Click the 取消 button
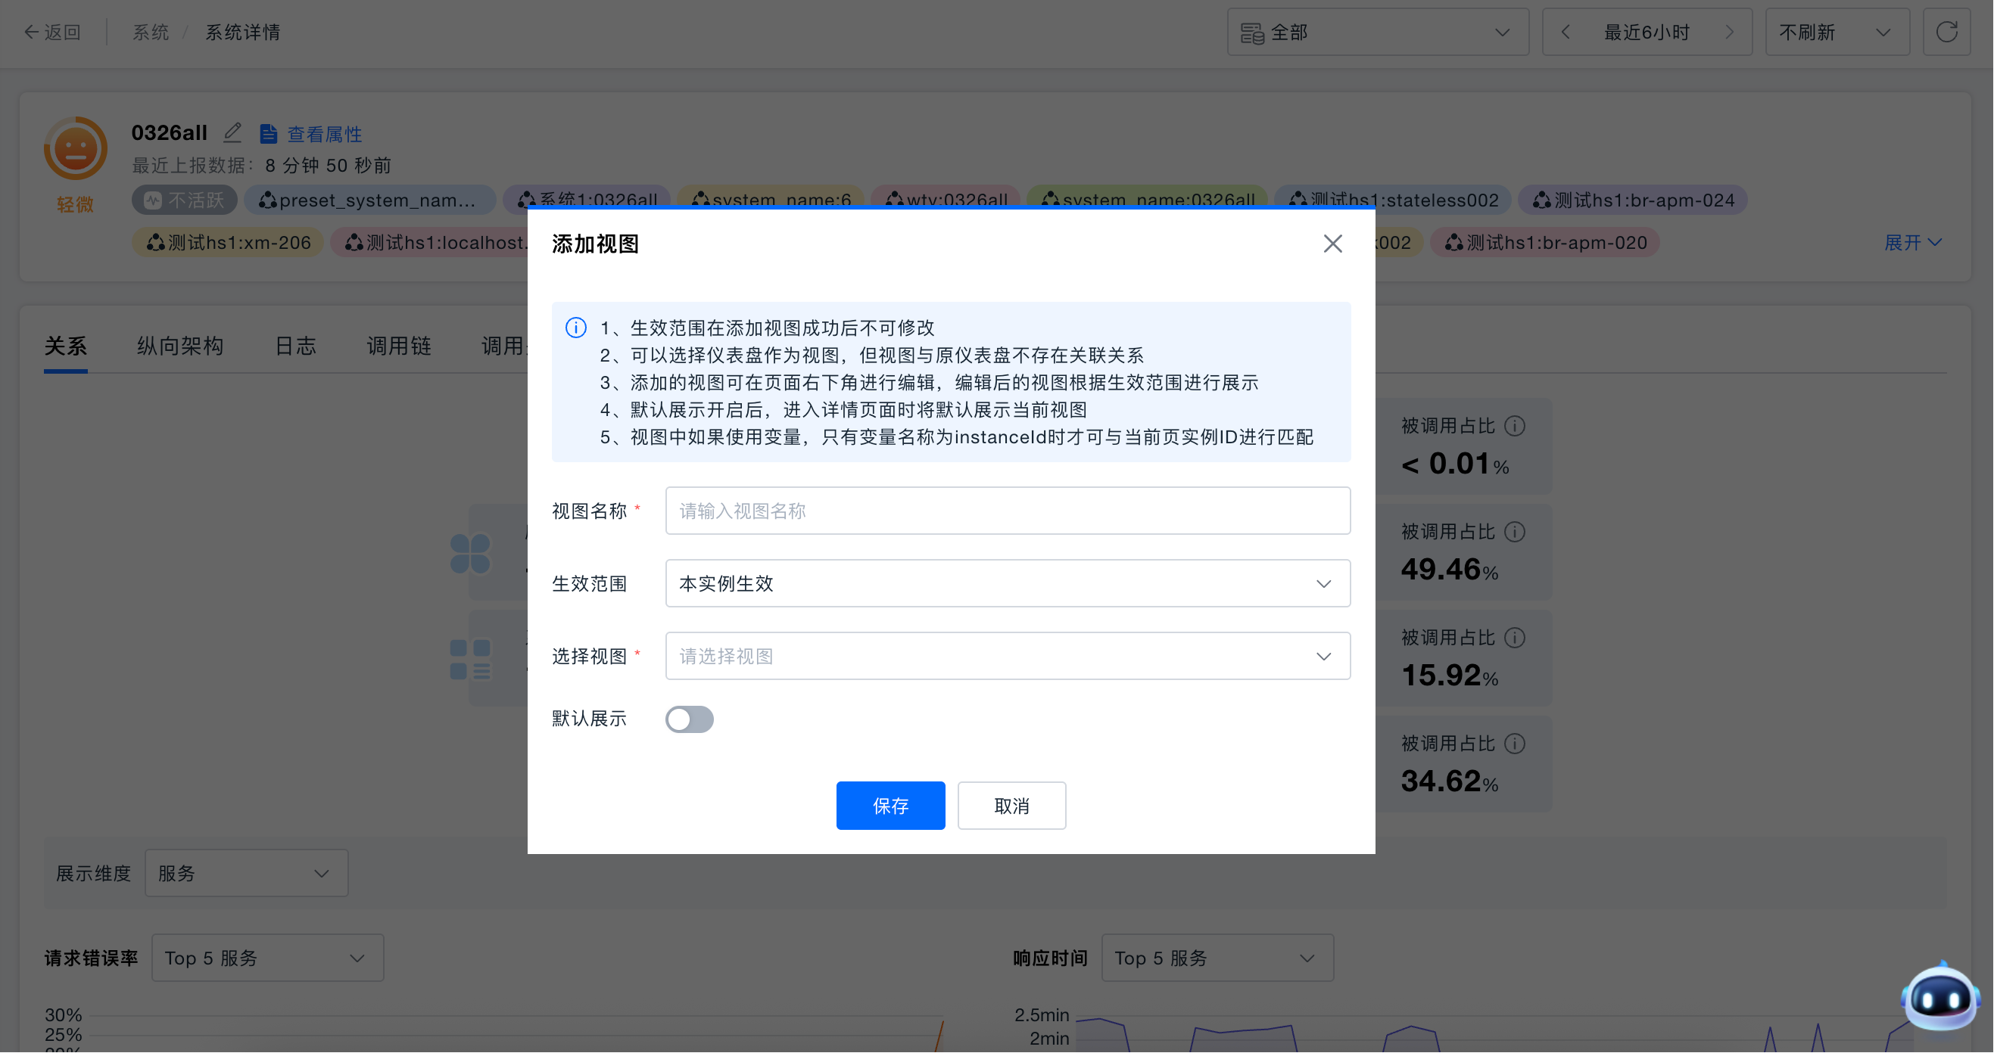1994x1053 pixels. 1011,806
